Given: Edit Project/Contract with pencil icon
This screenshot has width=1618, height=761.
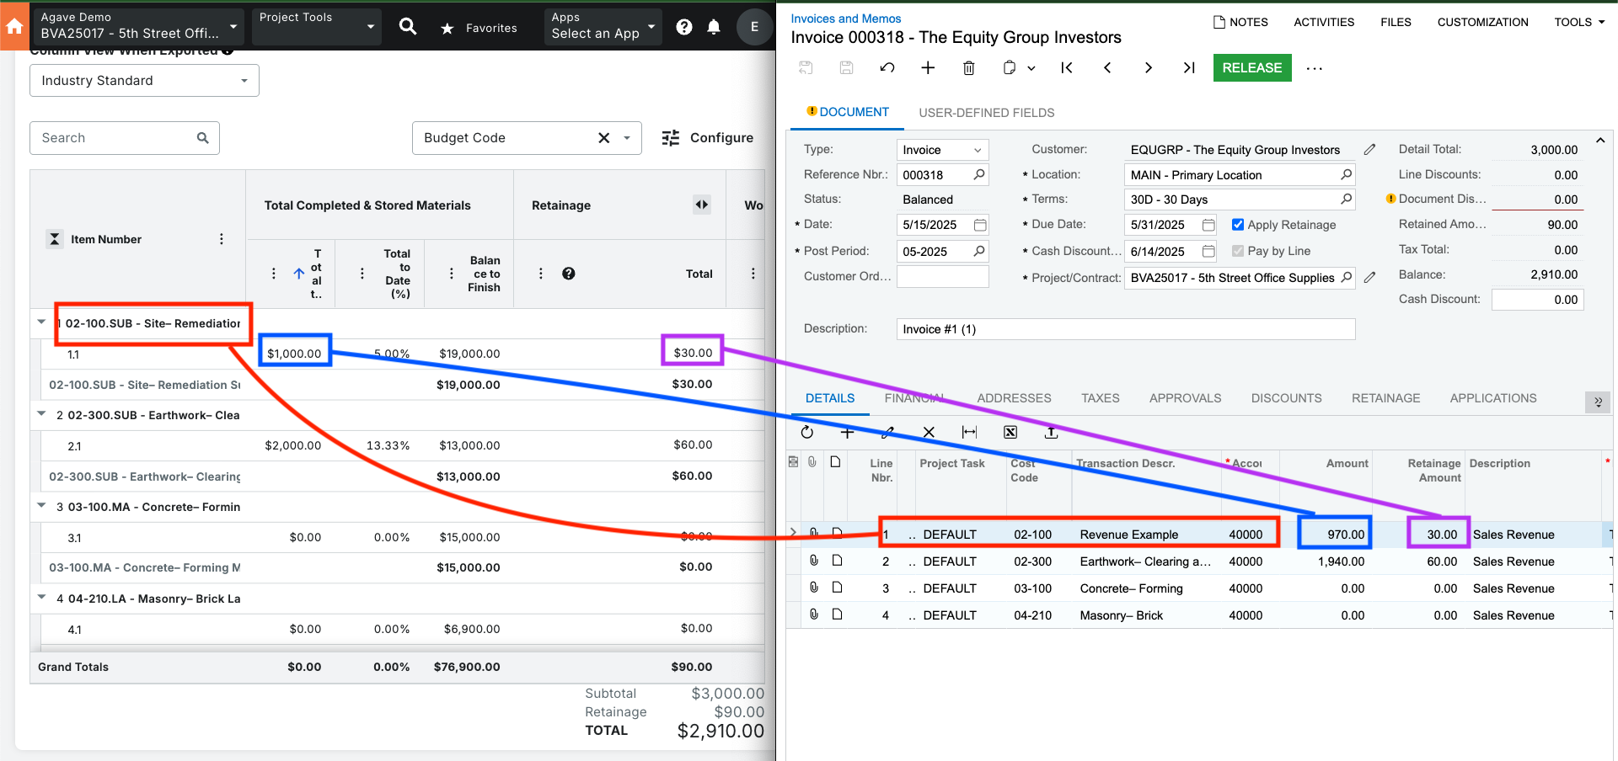Looking at the screenshot, I should tap(1370, 277).
